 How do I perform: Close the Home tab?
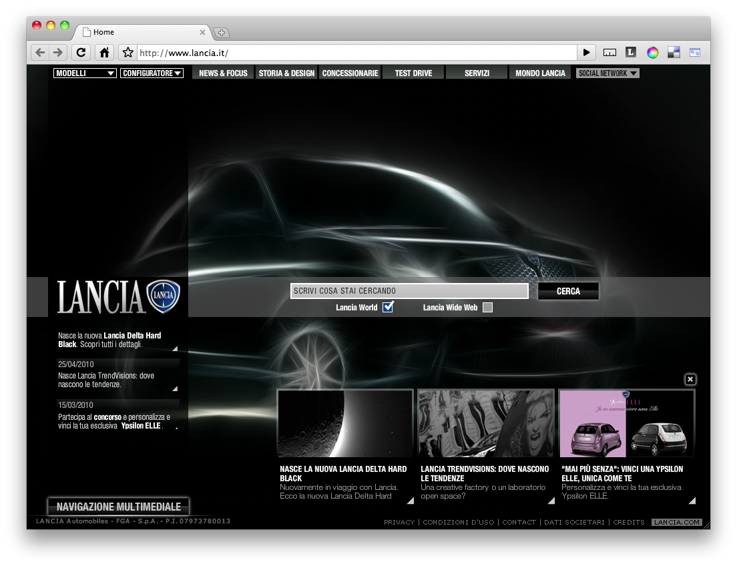pyautogui.click(x=202, y=33)
